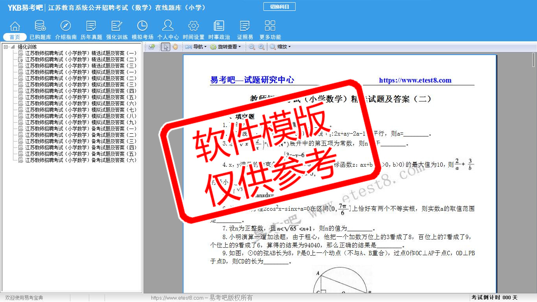
Task: Open 备考试题及答案（三）
Action: point(81,141)
